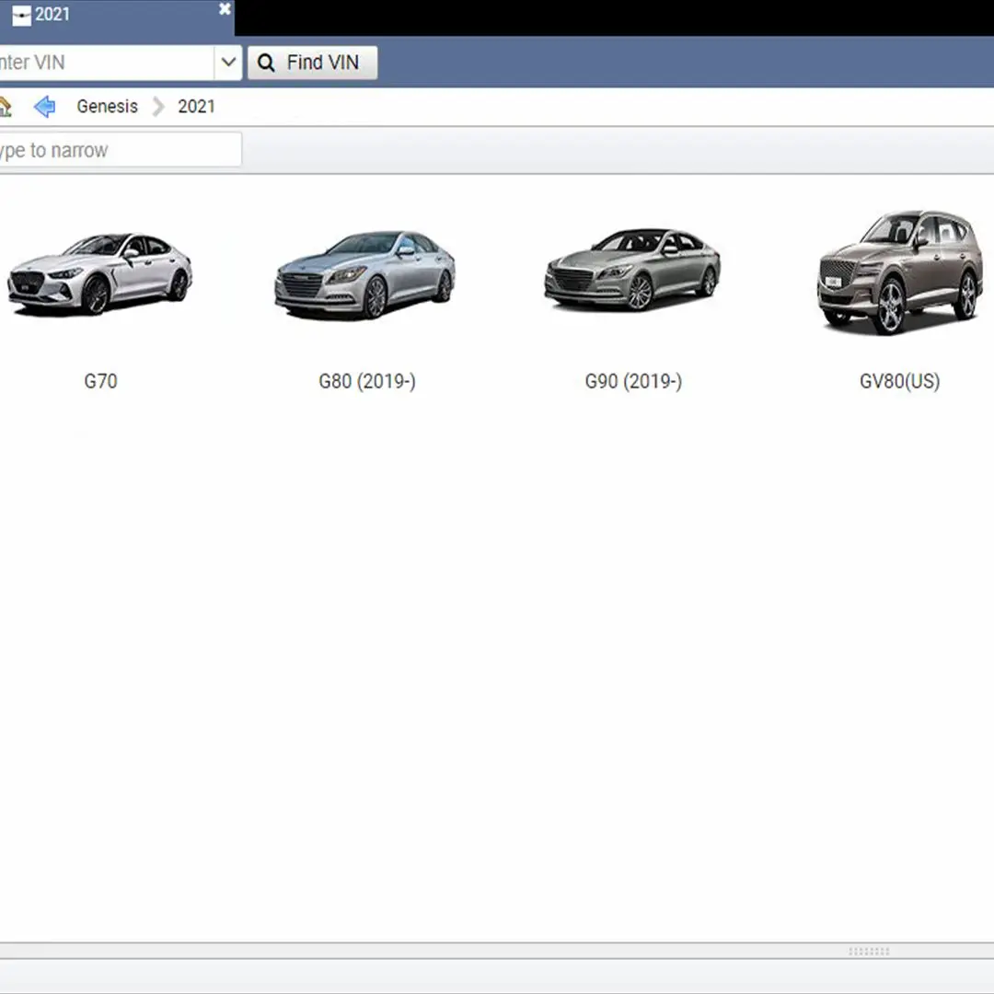Viewport: 994px width, 994px height.
Task: Open the VIN history dropdown arrow
Action: click(x=228, y=63)
